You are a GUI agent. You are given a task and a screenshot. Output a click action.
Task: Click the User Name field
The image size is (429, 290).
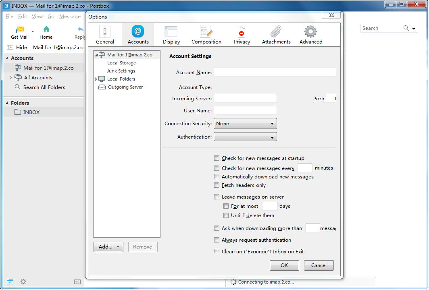tap(245, 110)
